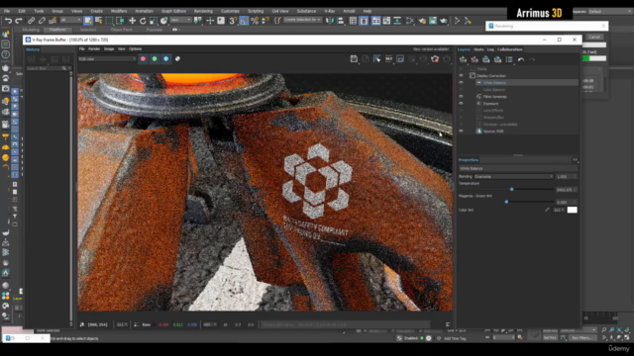Click the 3ds Max Undo arrow

pyautogui.click(x=8, y=20)
